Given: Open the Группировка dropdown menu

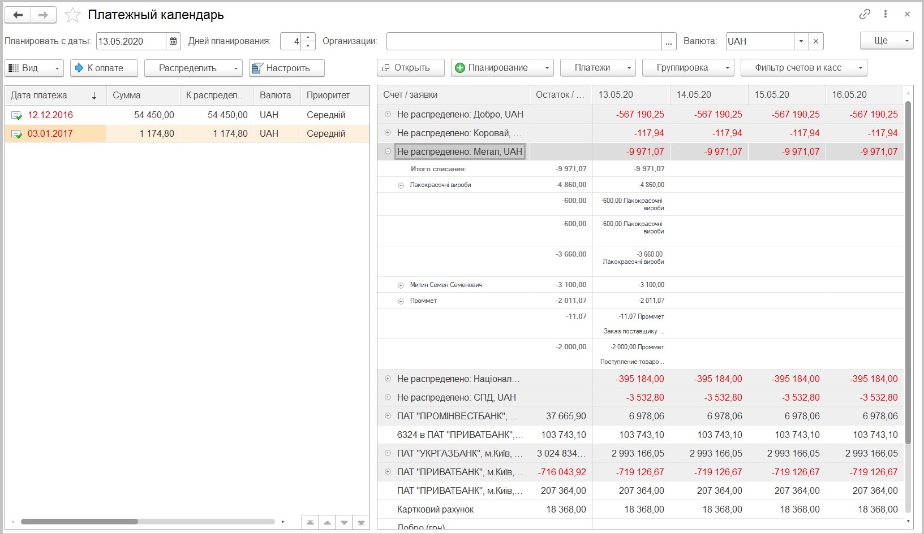Looking at the screenshot, I should 688,68.
